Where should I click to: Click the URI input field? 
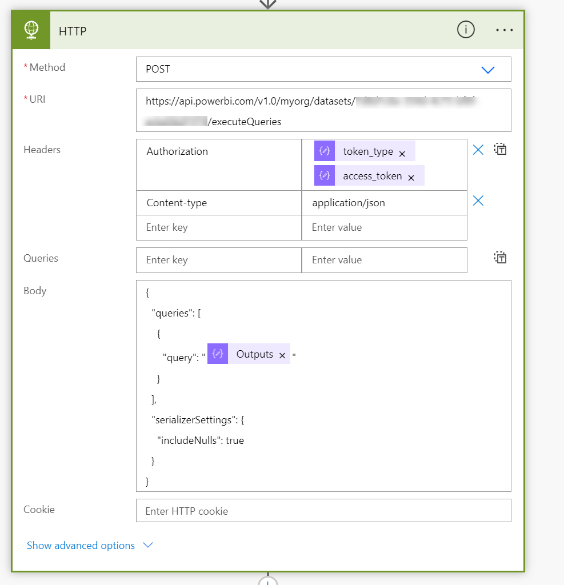323,110
